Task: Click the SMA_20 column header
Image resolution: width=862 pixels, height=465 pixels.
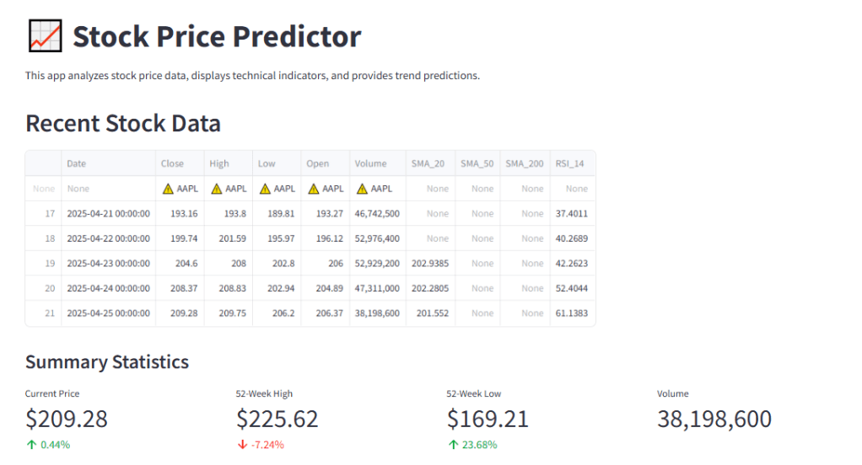Action: coord(428,163)
